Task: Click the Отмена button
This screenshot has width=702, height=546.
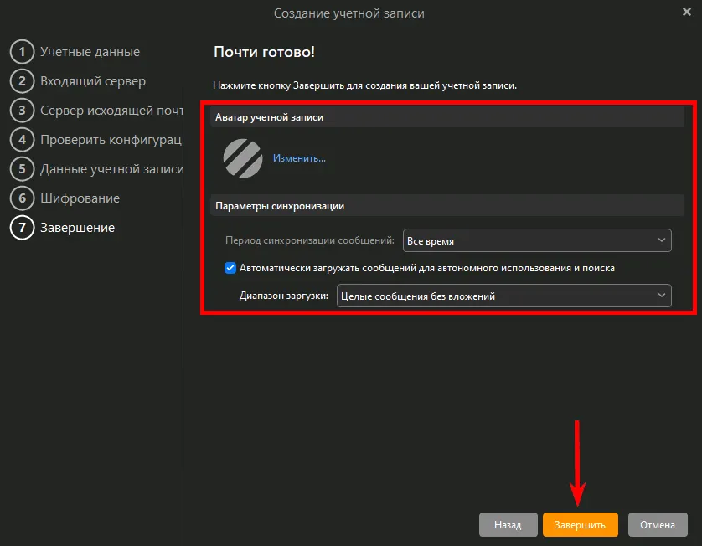Action: coord(658,525)
